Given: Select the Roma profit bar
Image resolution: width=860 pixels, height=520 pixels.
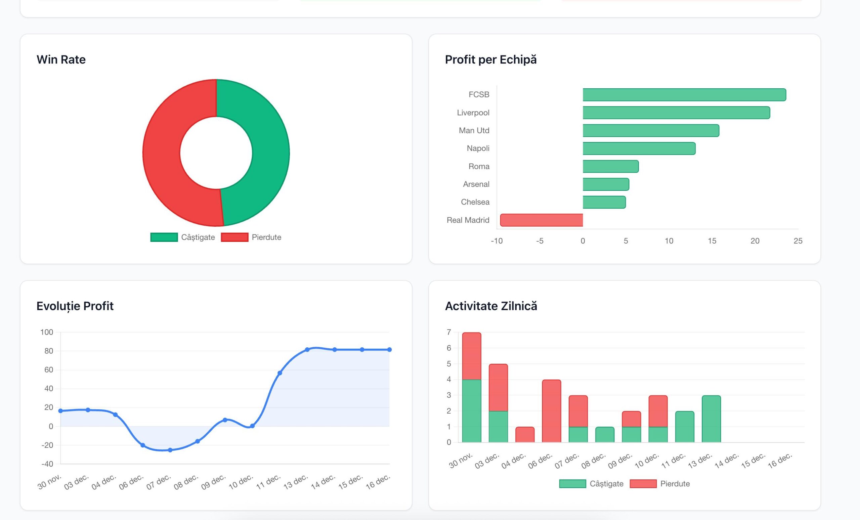Looking at the screenshot, I should click(x=611, y=167).
